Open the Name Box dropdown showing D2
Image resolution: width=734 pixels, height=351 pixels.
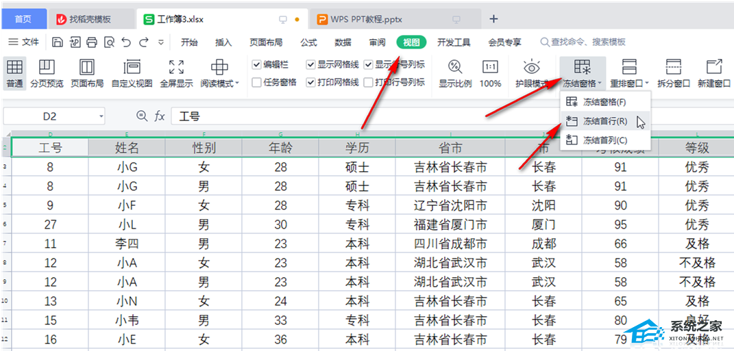coord(101,117)
